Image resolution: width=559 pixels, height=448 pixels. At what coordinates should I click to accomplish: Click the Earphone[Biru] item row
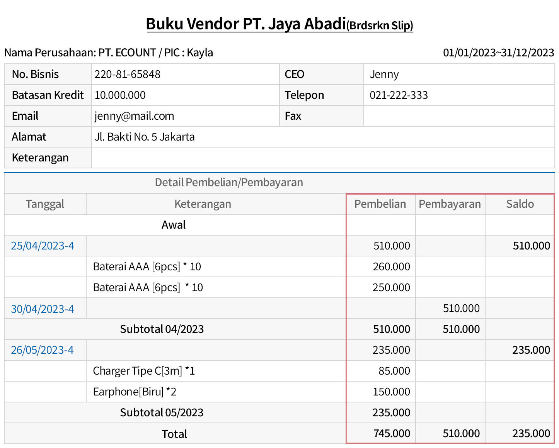click(x=135, y=392)
